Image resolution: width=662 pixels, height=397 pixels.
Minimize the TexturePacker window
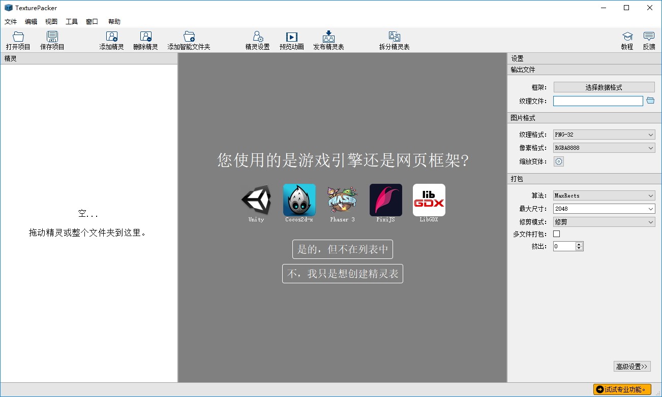603,8
